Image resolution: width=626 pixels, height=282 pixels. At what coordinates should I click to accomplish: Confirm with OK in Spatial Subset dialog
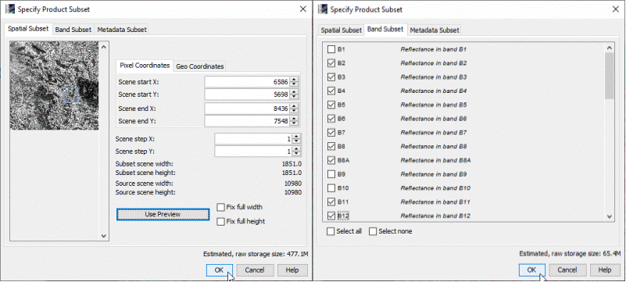point(219,270)
